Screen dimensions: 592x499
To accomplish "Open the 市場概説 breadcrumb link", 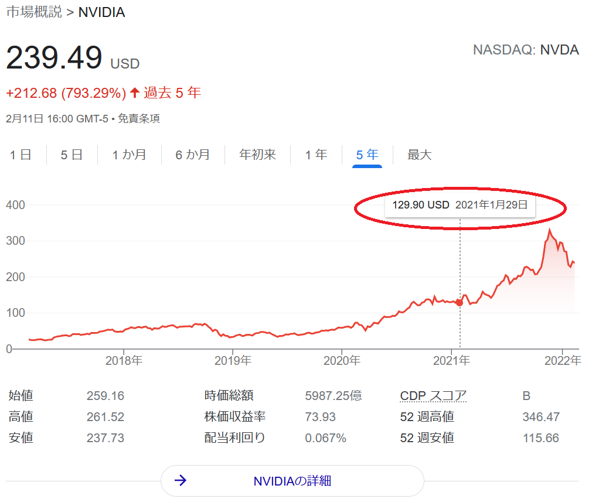I will coord(34,12).
